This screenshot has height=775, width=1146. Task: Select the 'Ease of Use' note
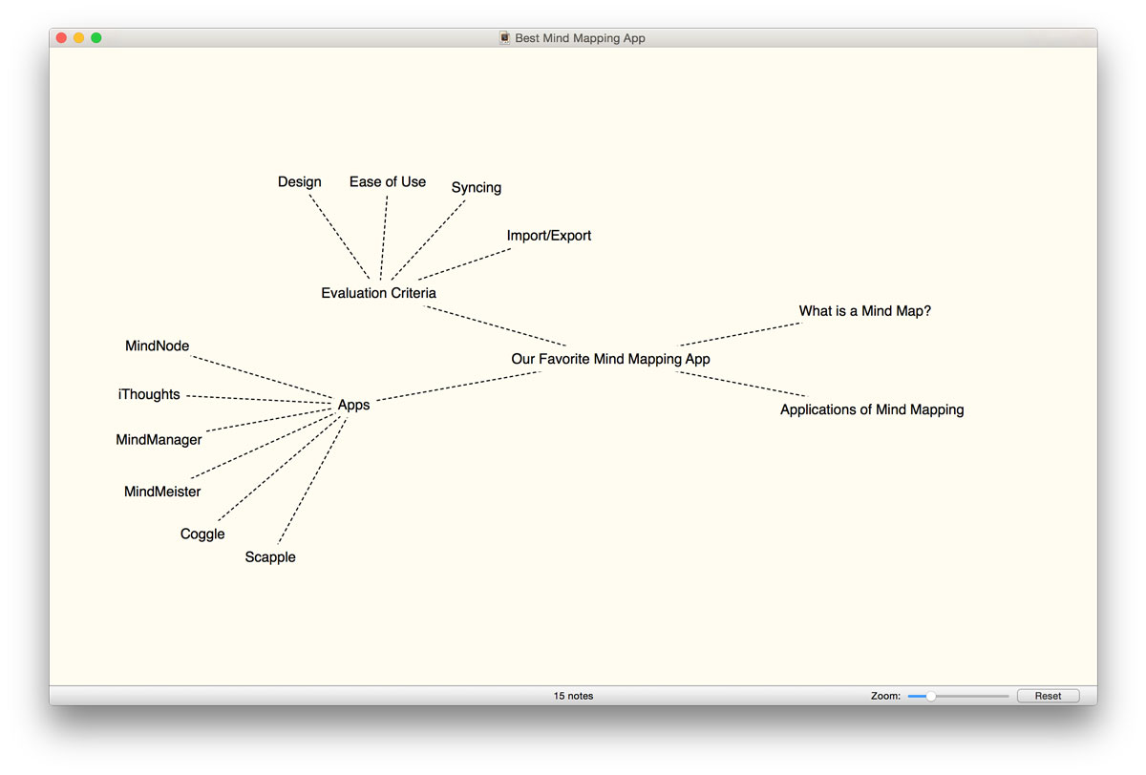tap(388, 182)
